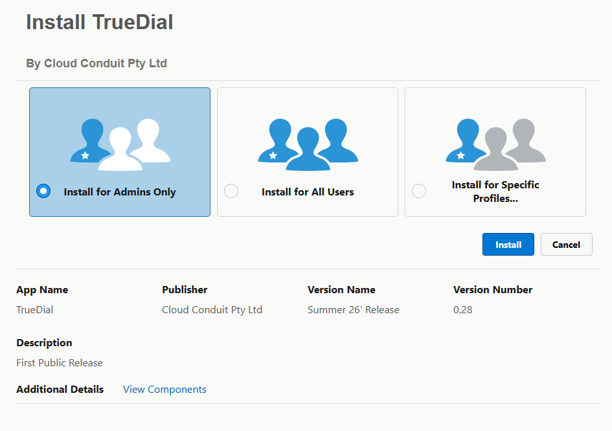This screenshot has height=431, width=612.
Task: Cancel the package installation
Action: pyautogui.click(x=566, y=245)
